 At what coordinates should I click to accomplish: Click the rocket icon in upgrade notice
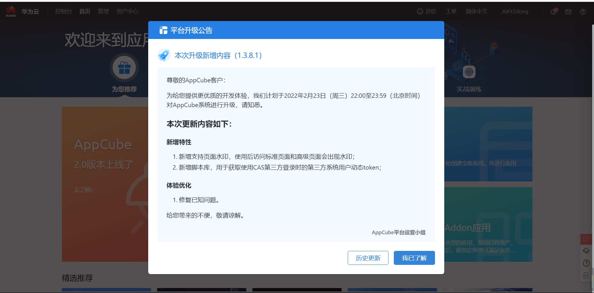[x=164, y=55]
